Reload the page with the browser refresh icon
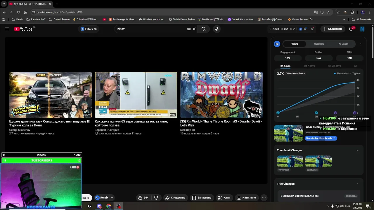Screen dimensions: 374x210 pos(18,12)
